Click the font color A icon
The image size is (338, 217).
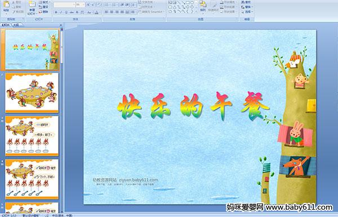[x=96, y=12]
